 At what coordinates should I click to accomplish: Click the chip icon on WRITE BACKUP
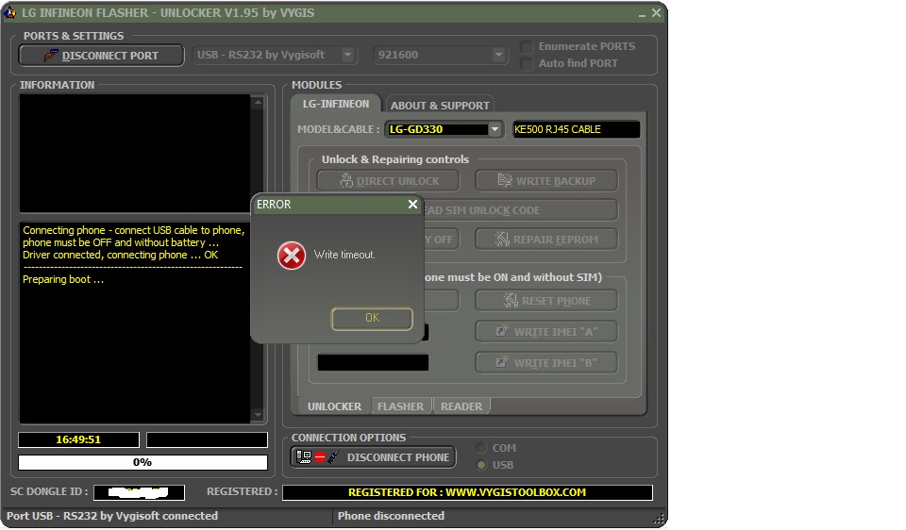[504, 181]
